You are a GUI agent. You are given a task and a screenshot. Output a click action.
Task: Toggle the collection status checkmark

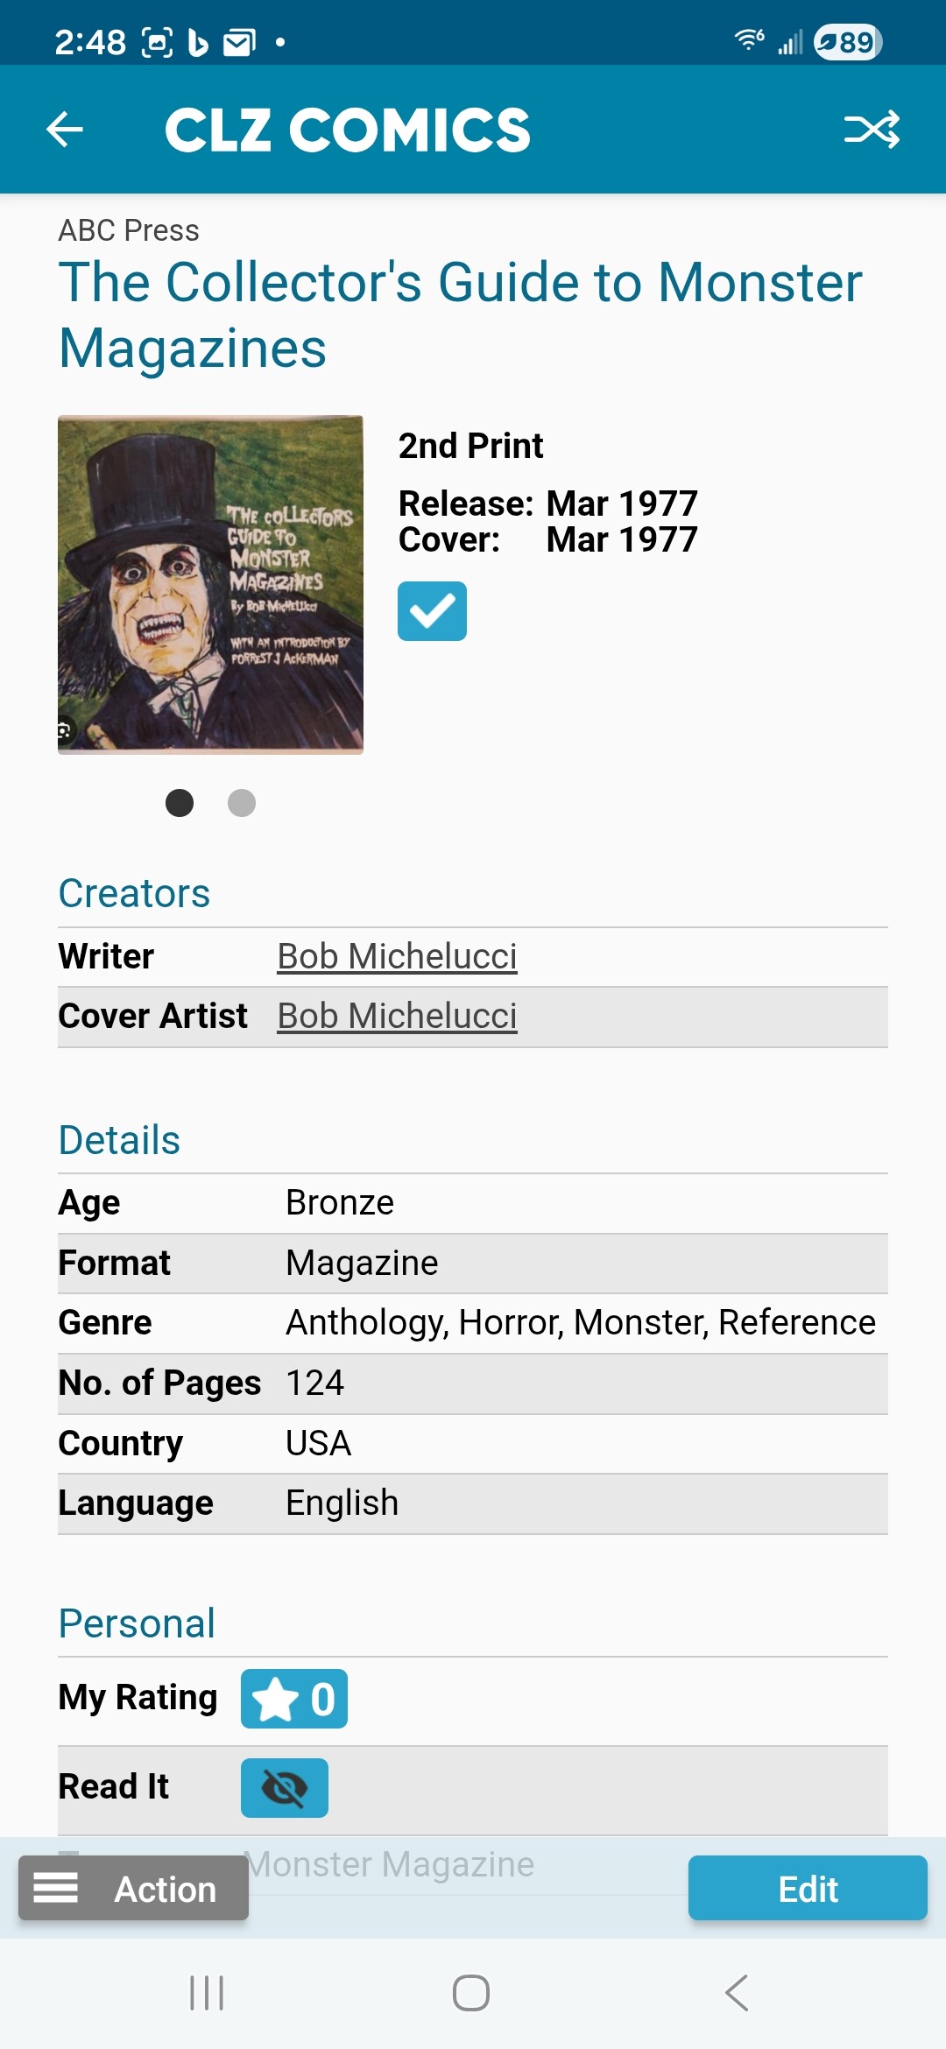[432, 611]
